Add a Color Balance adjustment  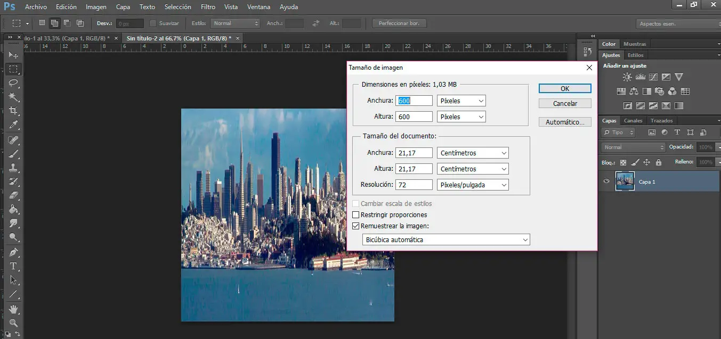(634, 92)
